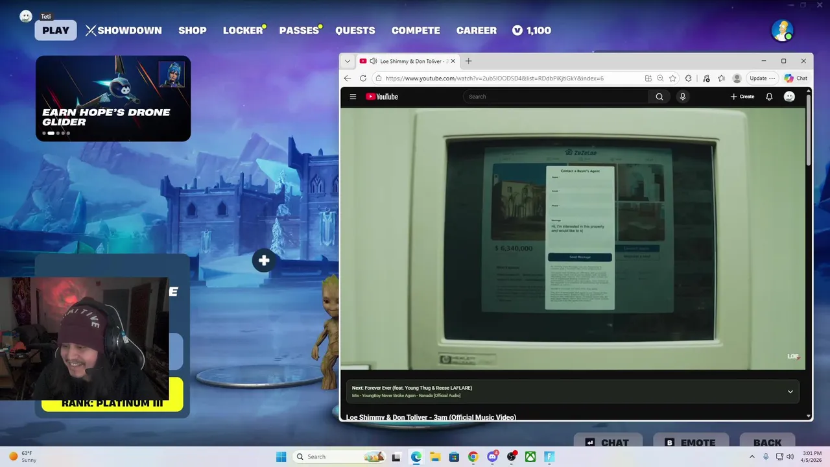This screenshot has width=830, height=467.
Task: Invite a player with plus icon
Action: [263, 261]
